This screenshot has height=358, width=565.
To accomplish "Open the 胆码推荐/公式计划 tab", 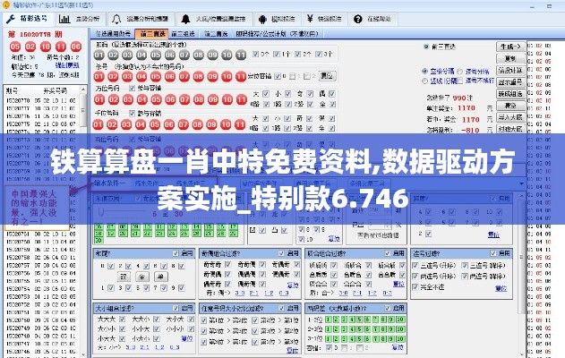I will tap(277, 34).
